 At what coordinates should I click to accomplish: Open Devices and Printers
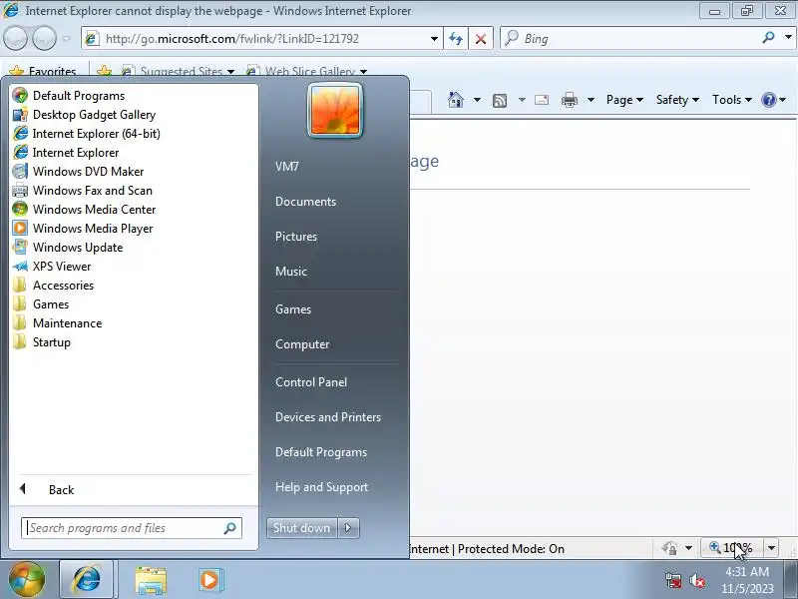(x=328, y=417)
